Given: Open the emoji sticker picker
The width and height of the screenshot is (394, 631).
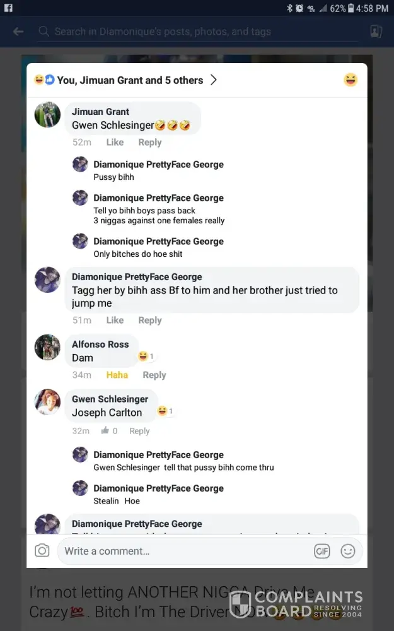Looking at the screenshot, I should pyautogui.click(x=347, y=551).
